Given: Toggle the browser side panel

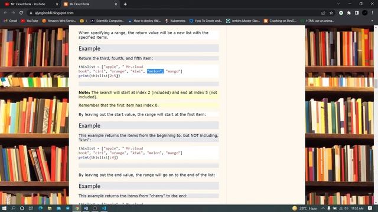Looking at the screenshot, I should 357,13.
